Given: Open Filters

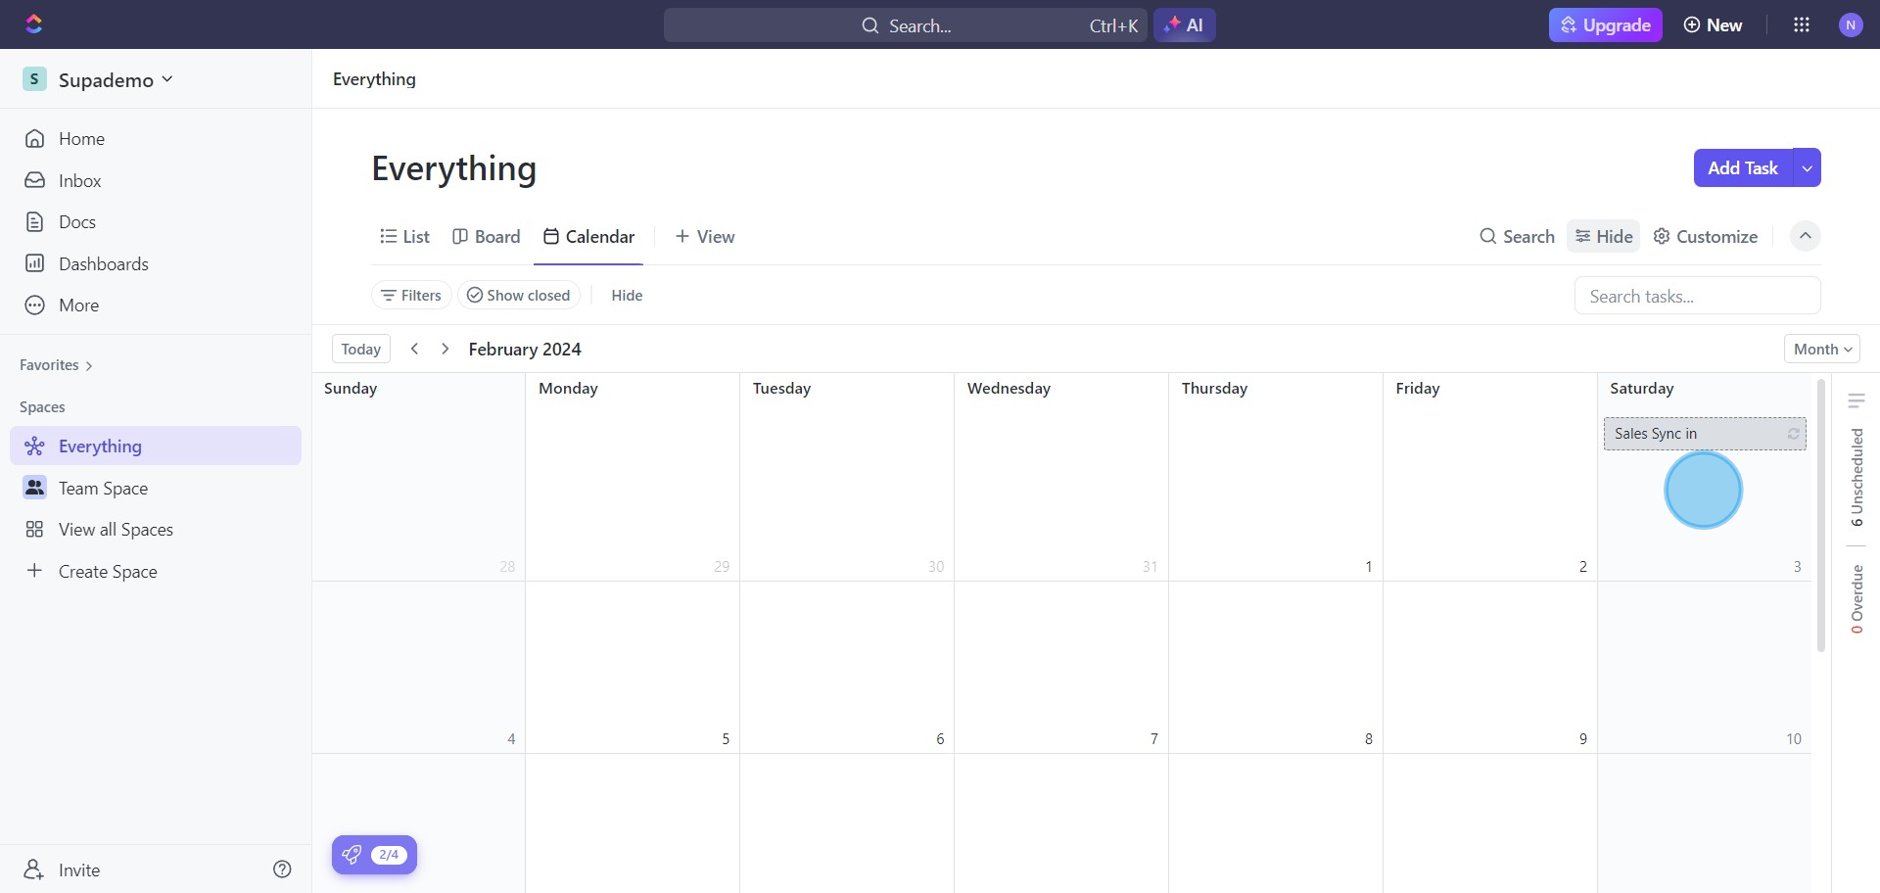Looking at the screenshot, I should [411, 296].
